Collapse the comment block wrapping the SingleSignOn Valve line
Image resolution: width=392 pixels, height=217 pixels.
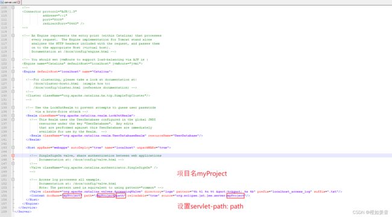click(13, 163)
